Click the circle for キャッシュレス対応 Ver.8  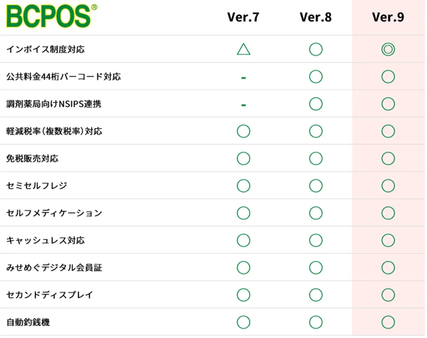316,240
